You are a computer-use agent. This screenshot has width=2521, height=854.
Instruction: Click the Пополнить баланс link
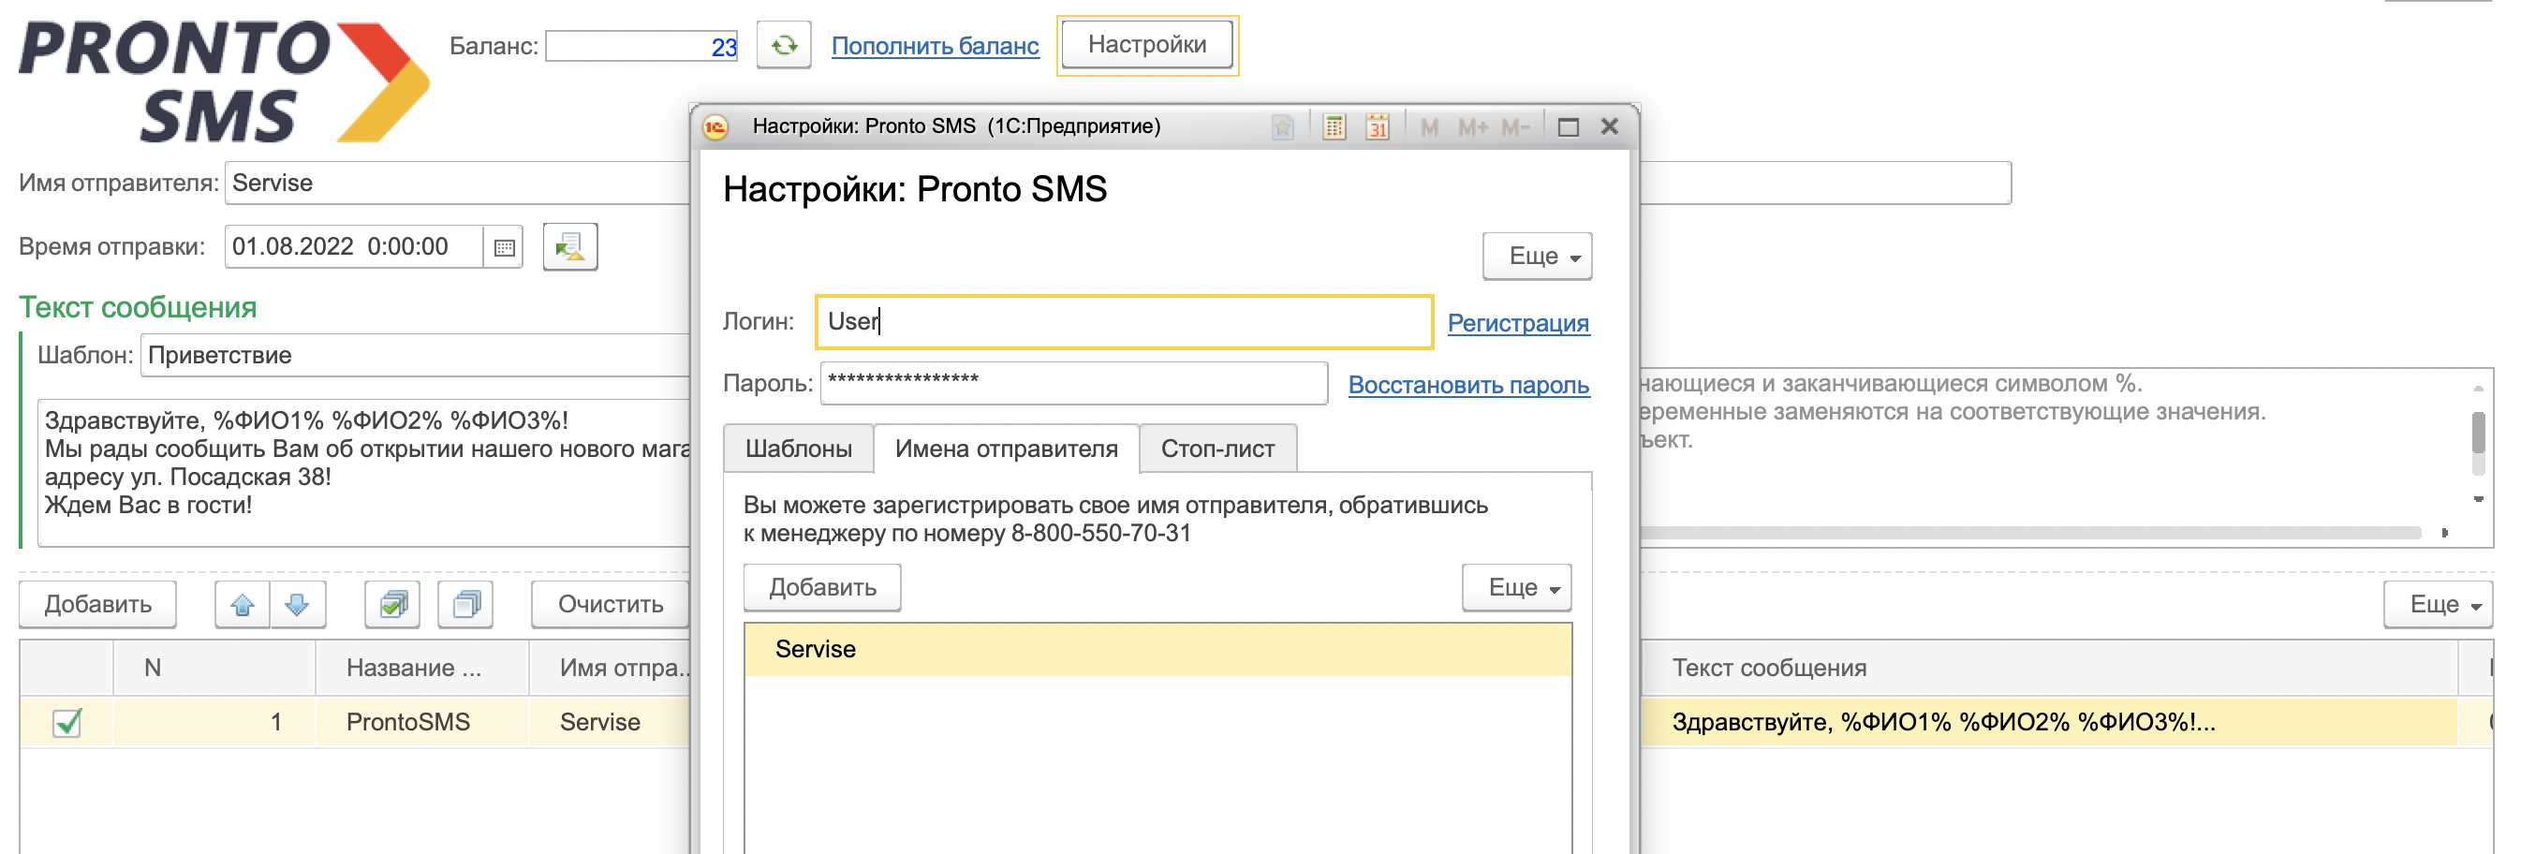coord(935,46)
